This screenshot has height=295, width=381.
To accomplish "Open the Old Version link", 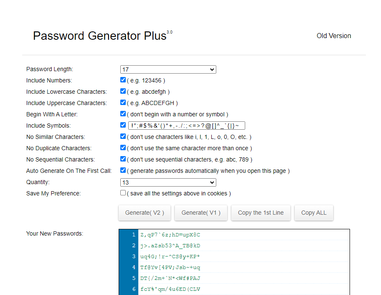I will click(334, 36).
